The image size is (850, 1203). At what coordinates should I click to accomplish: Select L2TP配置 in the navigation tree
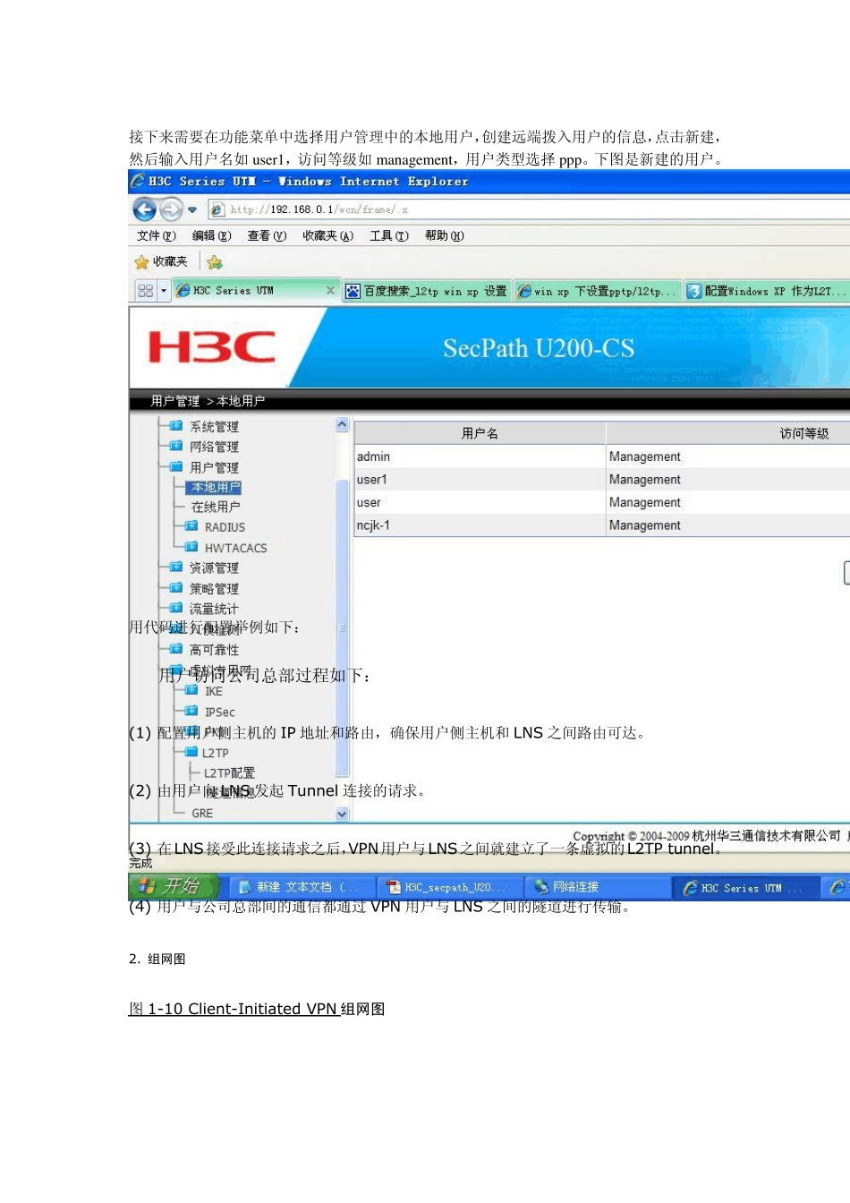229,772
